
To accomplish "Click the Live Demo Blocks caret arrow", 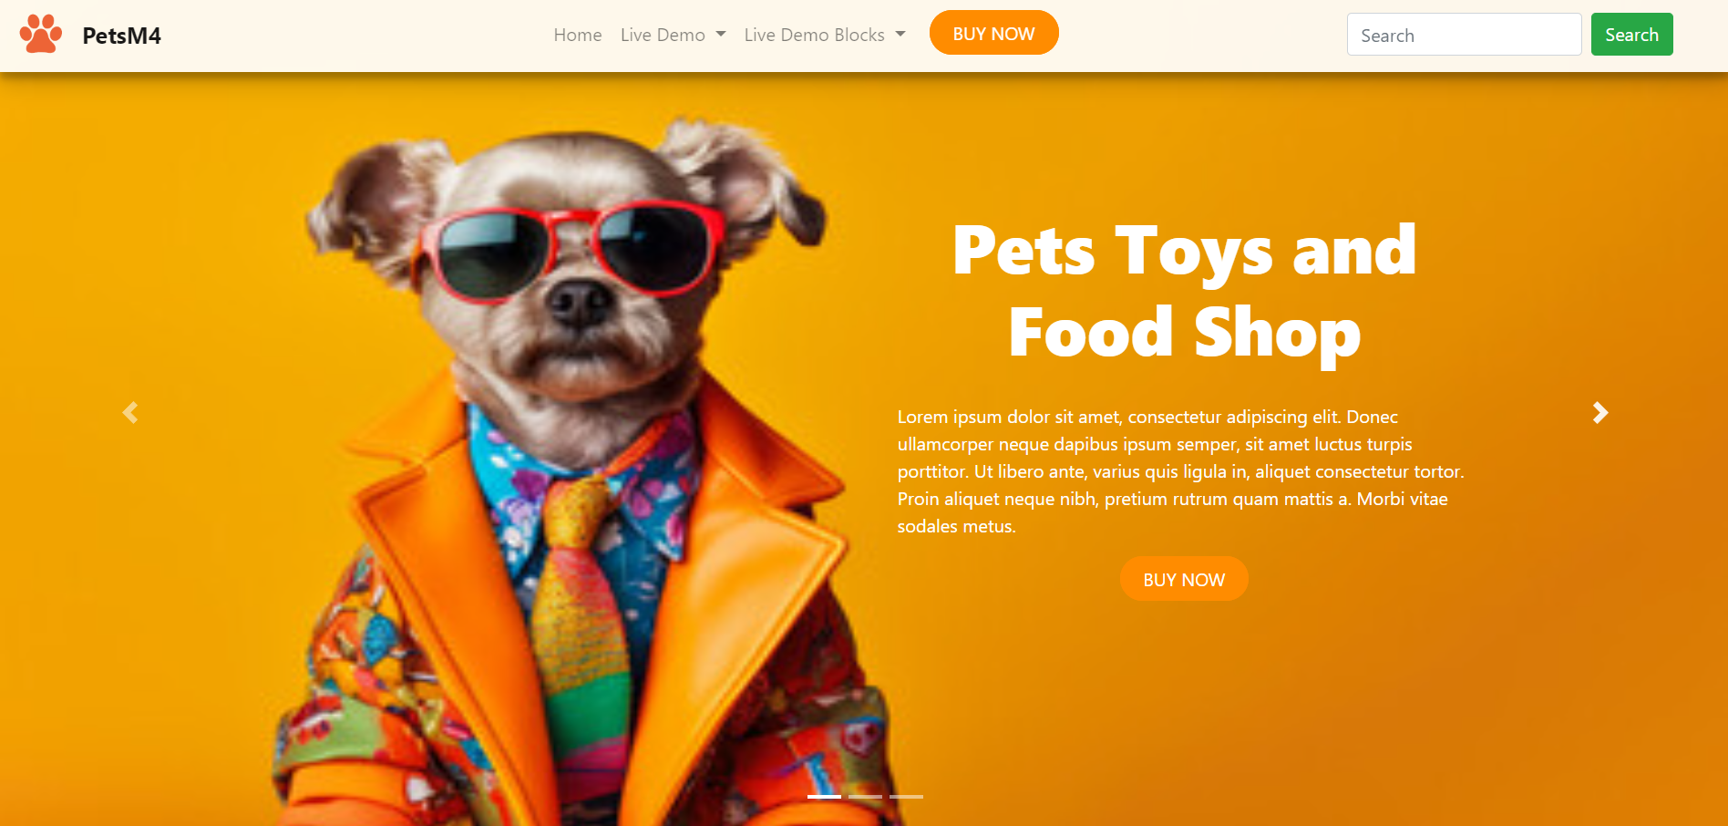I will (x=900, y=35).
